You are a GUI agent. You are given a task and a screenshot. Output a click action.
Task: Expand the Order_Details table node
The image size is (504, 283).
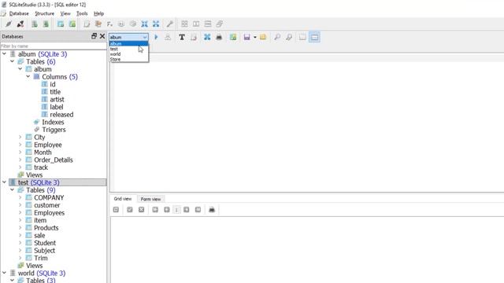click(x=20, y=160)
